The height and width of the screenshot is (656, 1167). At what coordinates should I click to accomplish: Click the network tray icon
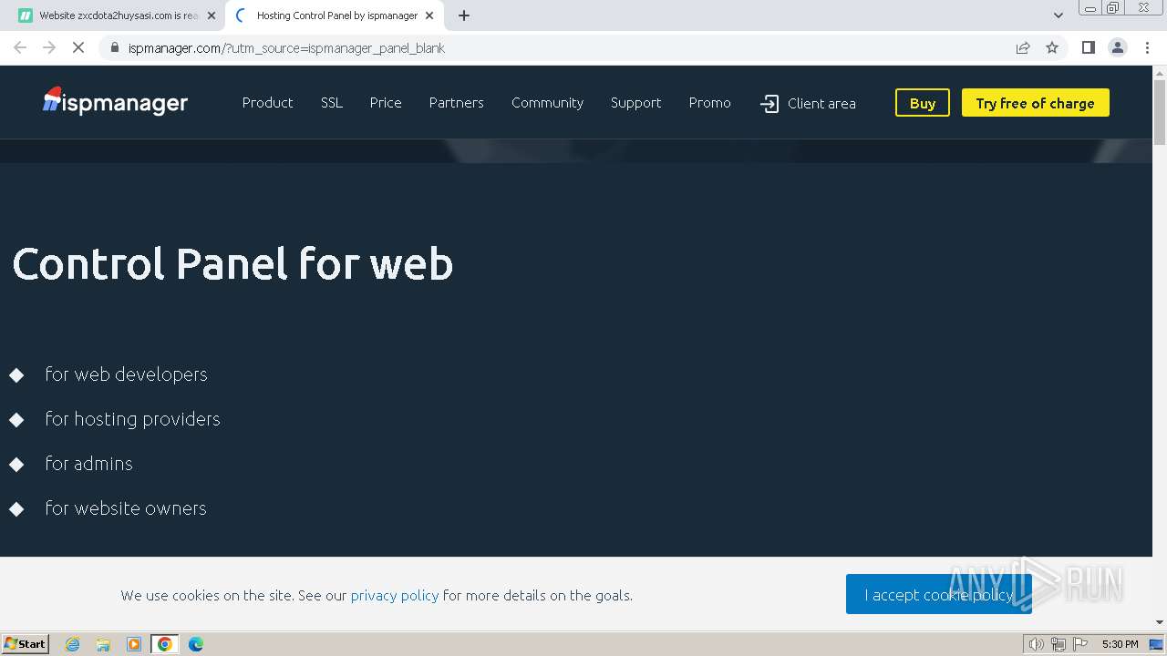coord(1058,644)
